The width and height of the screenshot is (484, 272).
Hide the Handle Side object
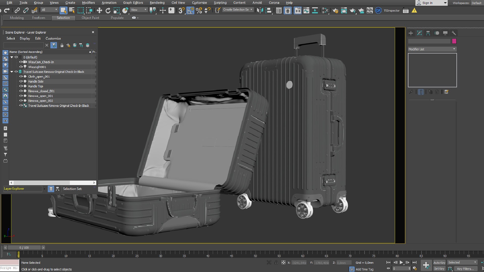(x=21, y=81)
